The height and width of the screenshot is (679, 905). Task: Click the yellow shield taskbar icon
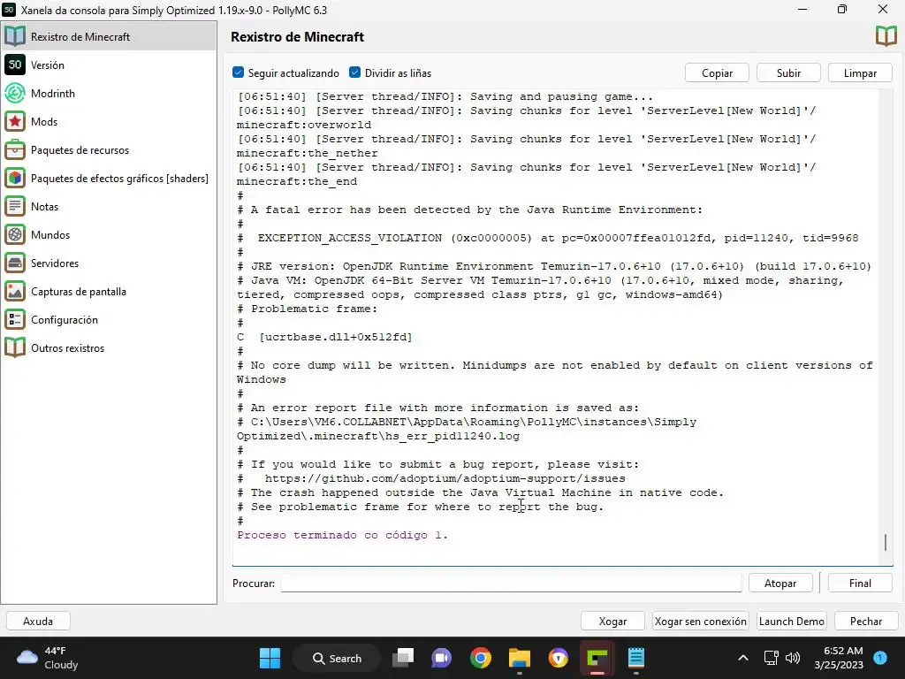coord(559,658)
